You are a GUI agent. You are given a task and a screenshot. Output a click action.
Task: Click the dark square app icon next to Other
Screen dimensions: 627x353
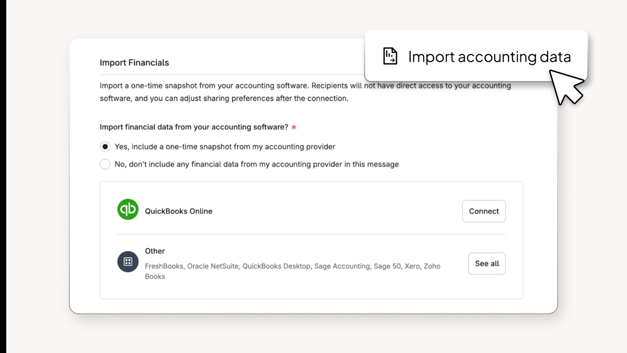click(x=128, y=262)
